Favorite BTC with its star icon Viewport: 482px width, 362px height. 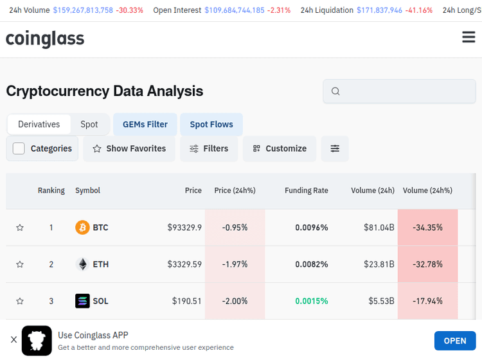[20, 228]
